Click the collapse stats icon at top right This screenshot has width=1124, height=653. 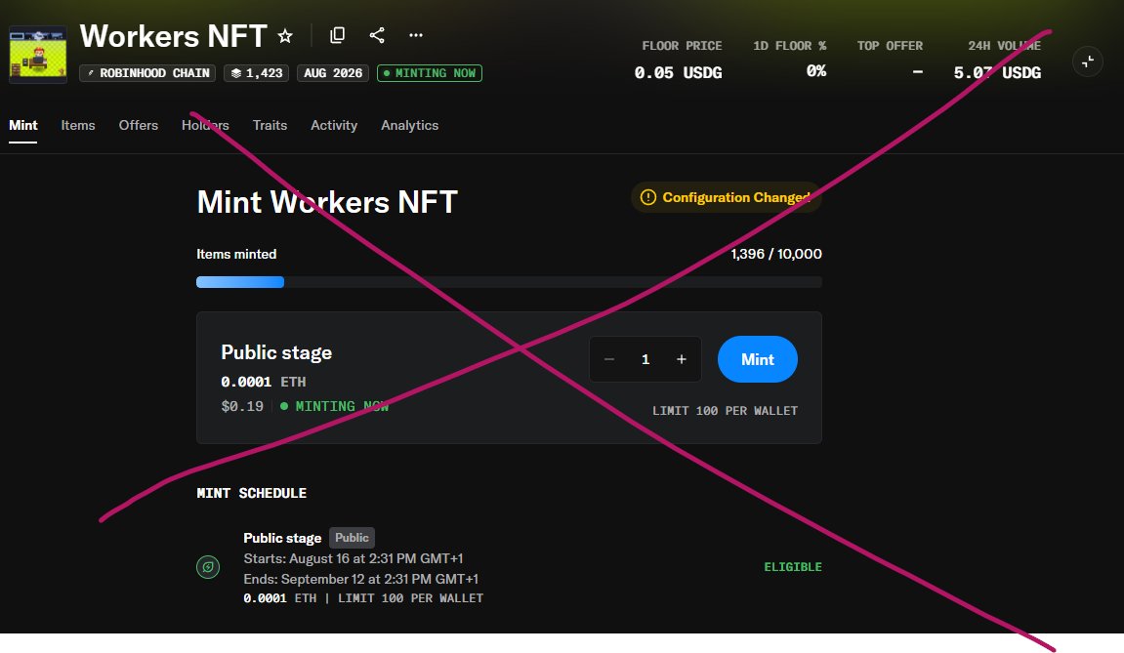(1088, 61)
